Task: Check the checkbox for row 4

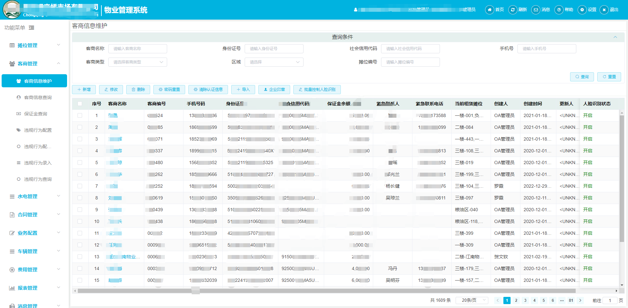Action: [80, 151]
